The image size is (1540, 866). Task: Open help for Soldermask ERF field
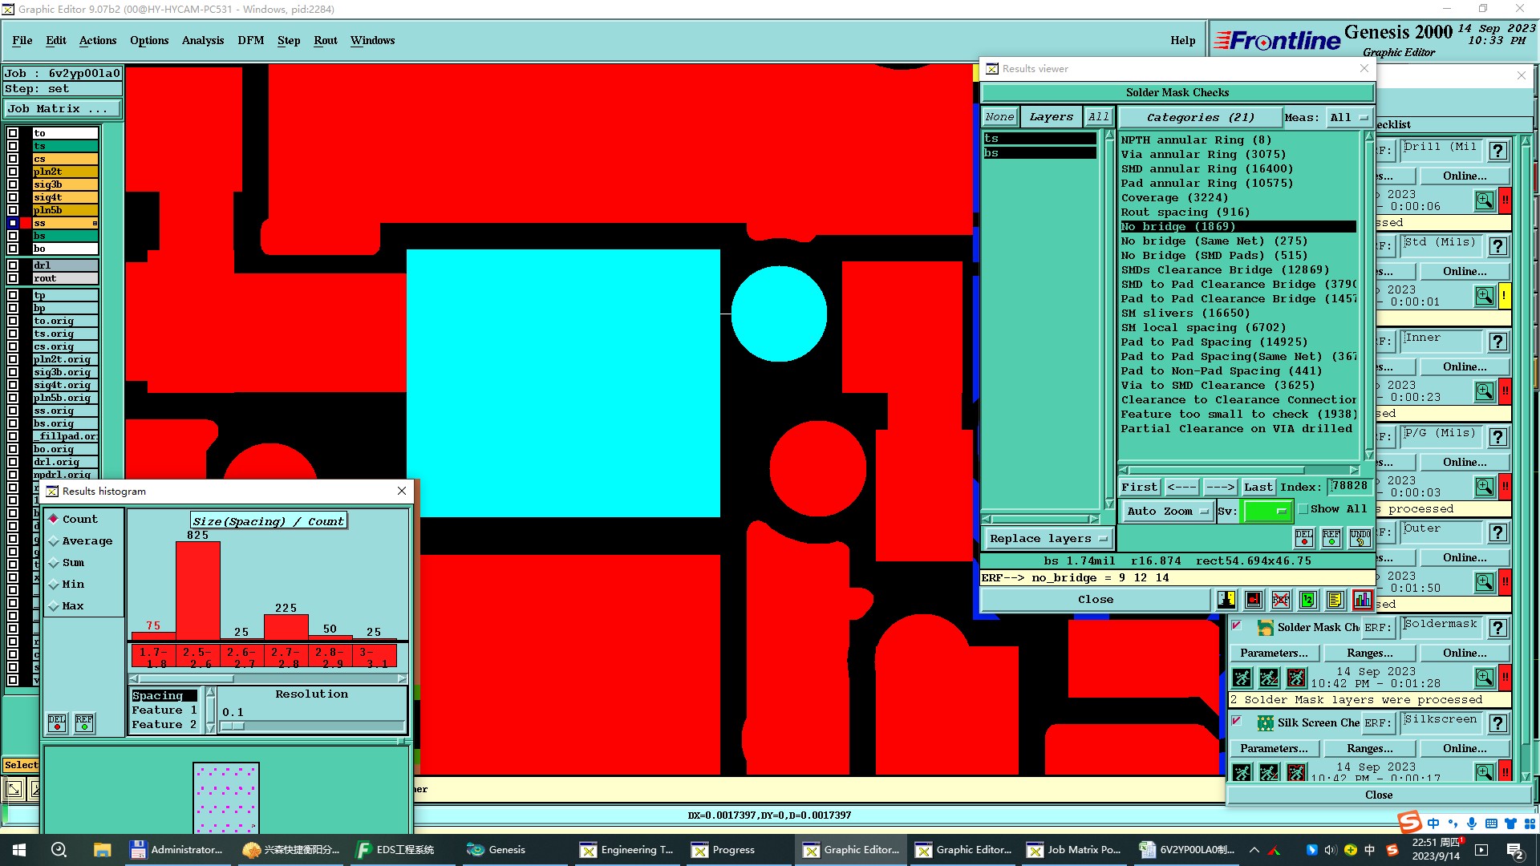click(1497, 628)
